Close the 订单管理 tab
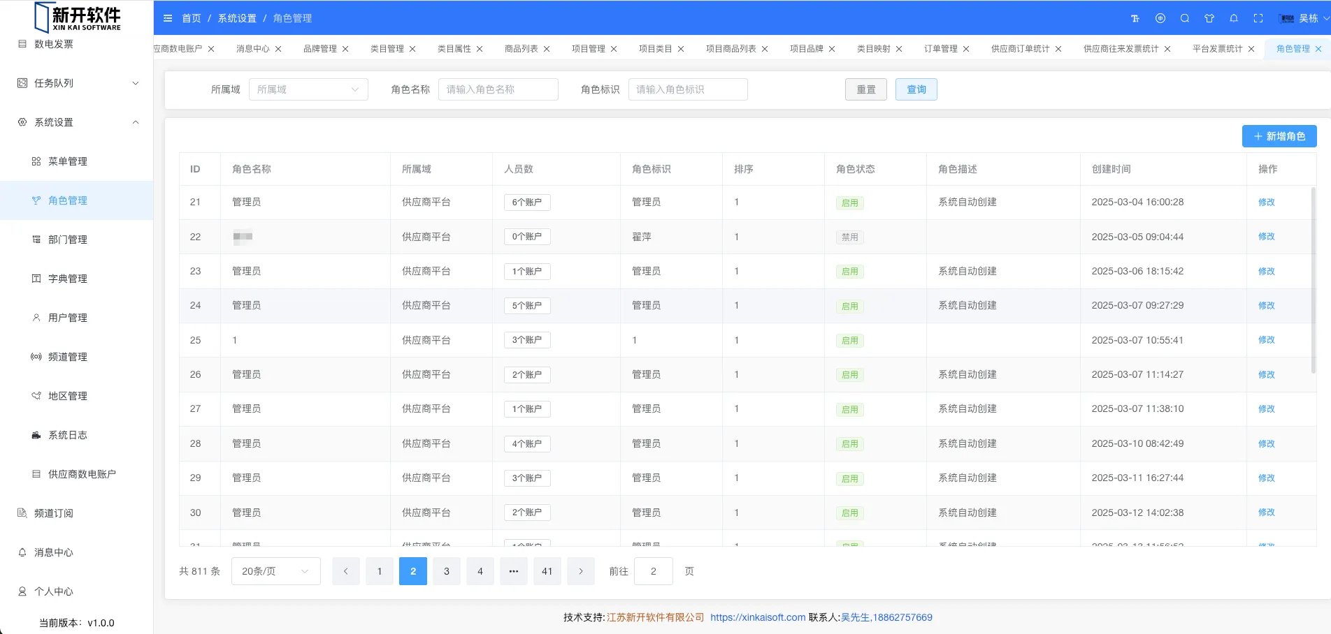The image size is (1331, 634). pyautogui.click(x=966, y=49)
